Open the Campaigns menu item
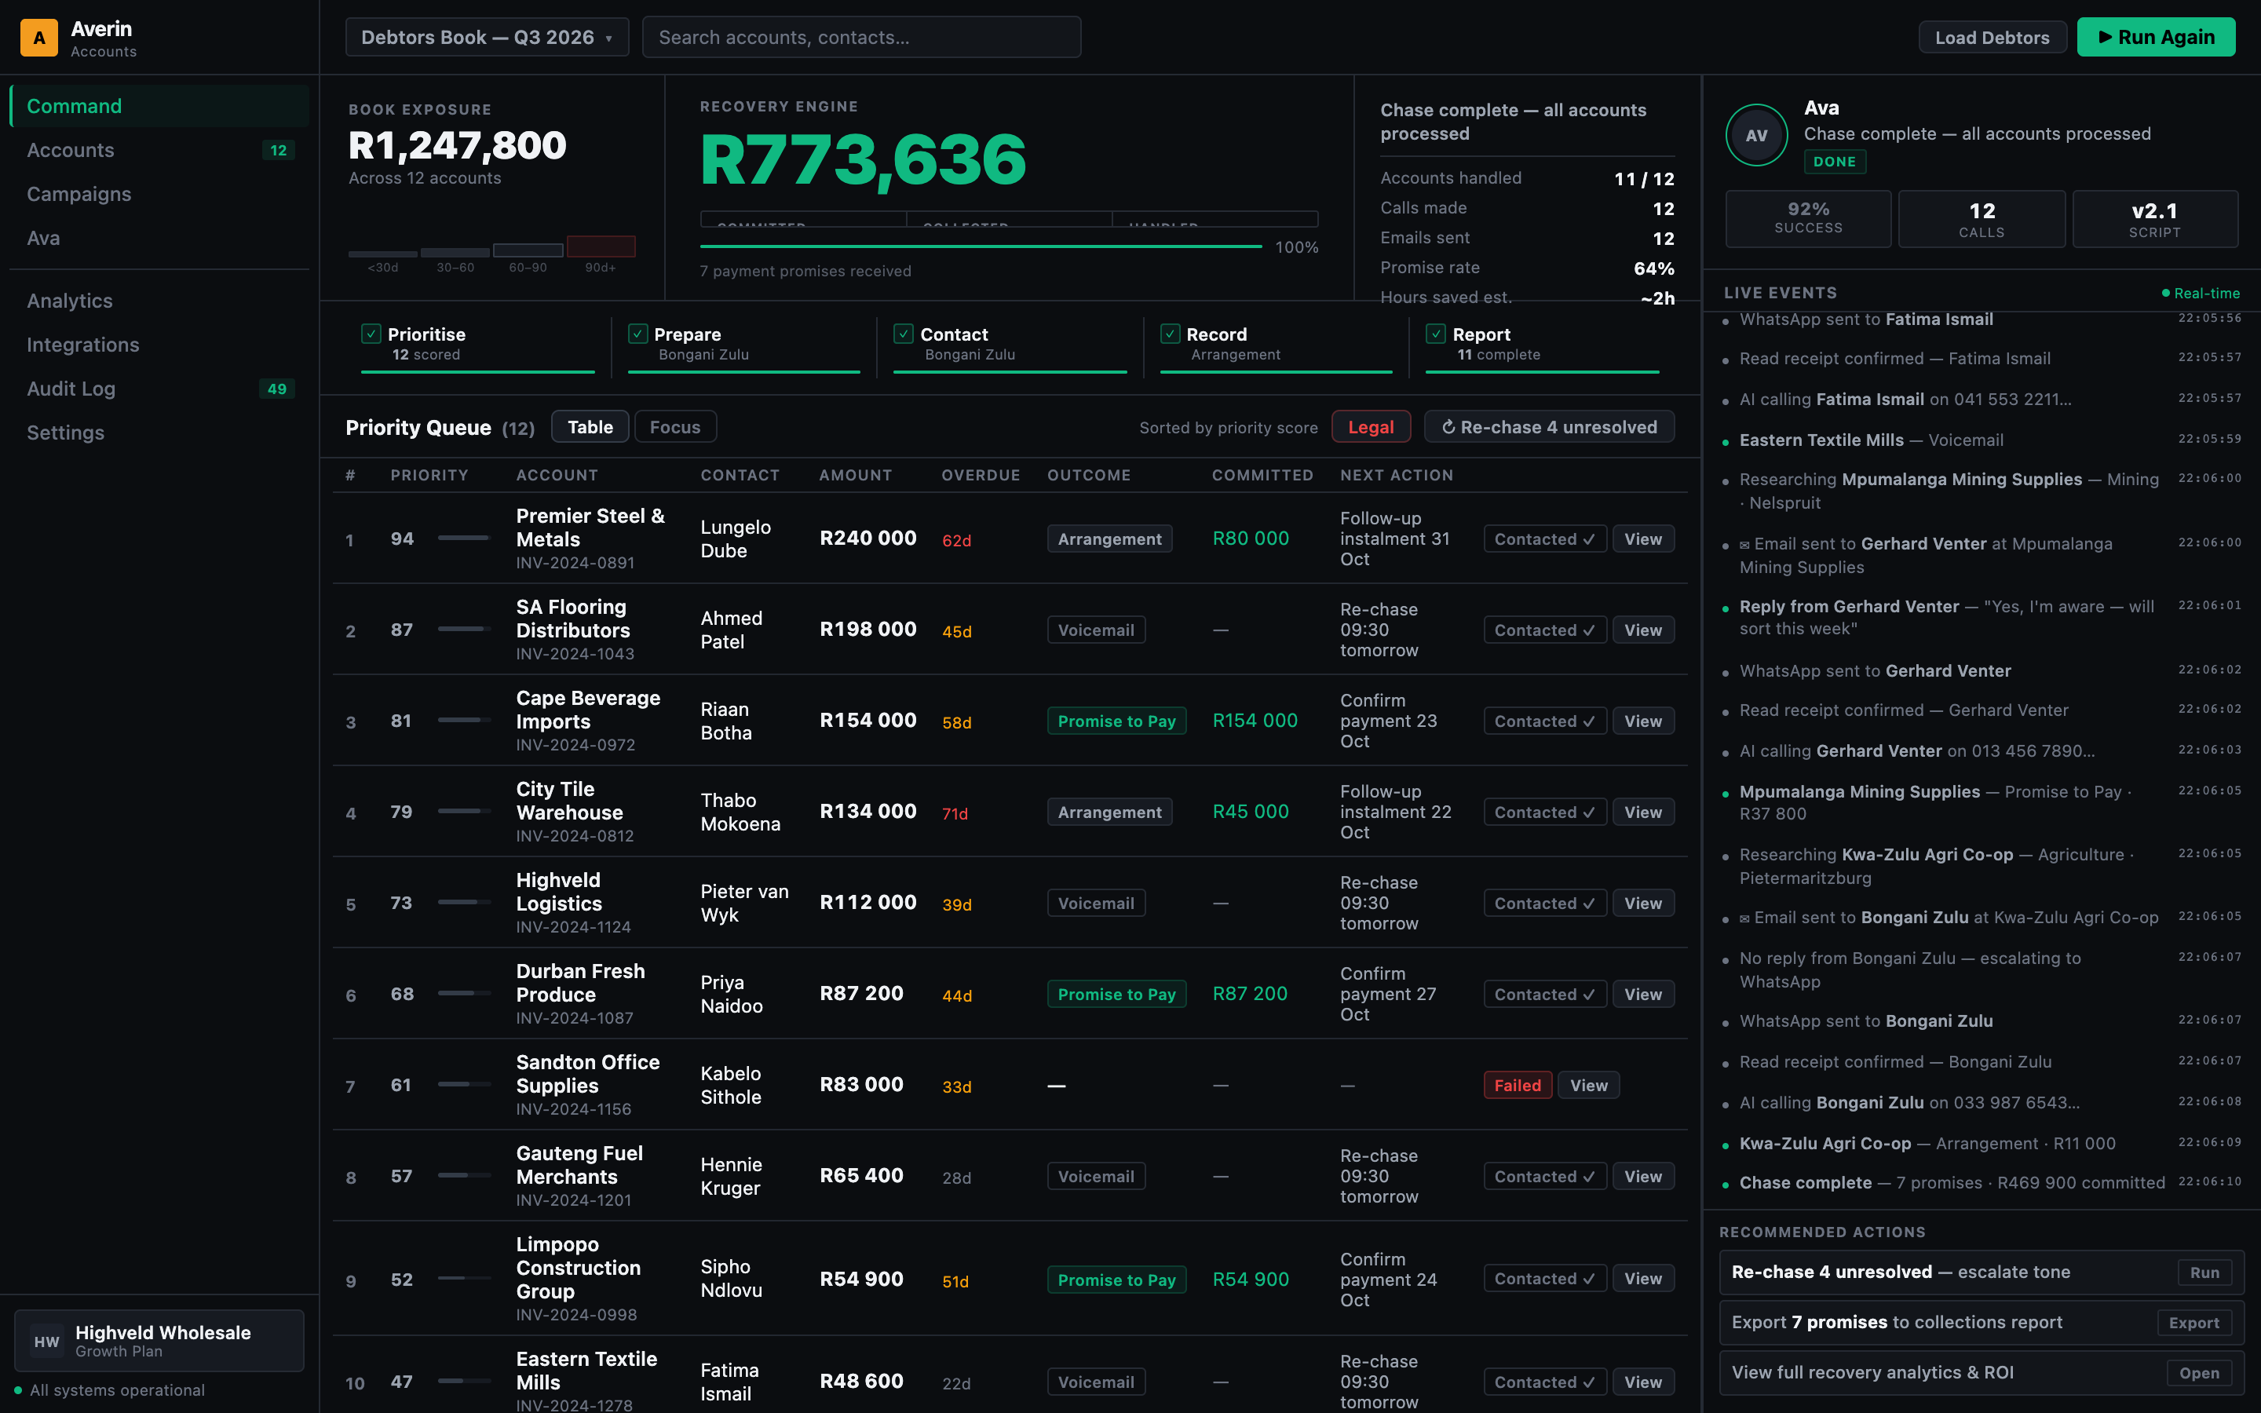Viewport: 2261px width, 1413px height. pos(159,195)
